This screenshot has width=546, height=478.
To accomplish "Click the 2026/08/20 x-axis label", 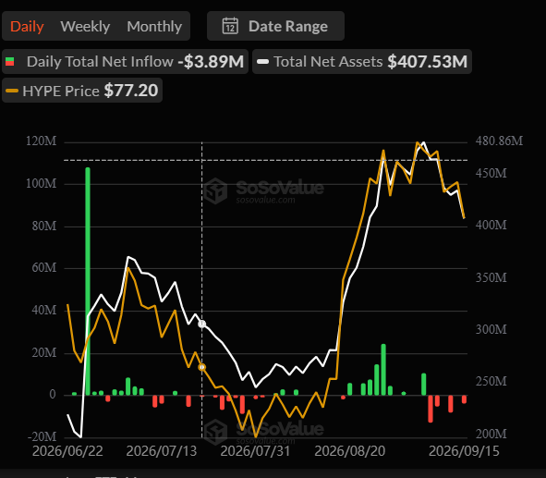I will [350, 451].
